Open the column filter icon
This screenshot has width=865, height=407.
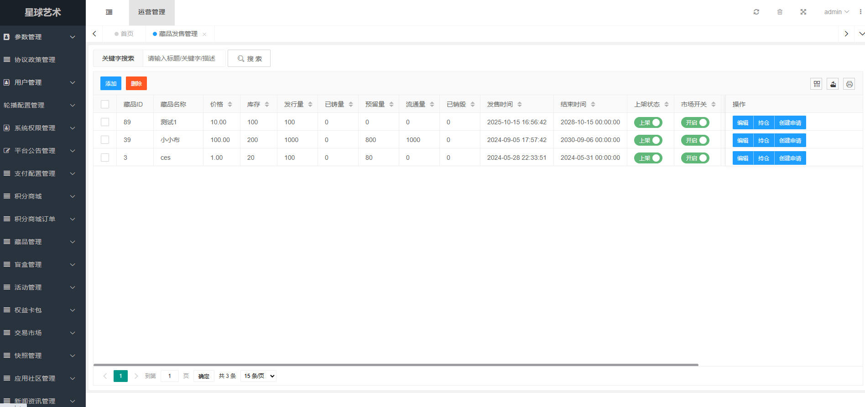[816, 84]
